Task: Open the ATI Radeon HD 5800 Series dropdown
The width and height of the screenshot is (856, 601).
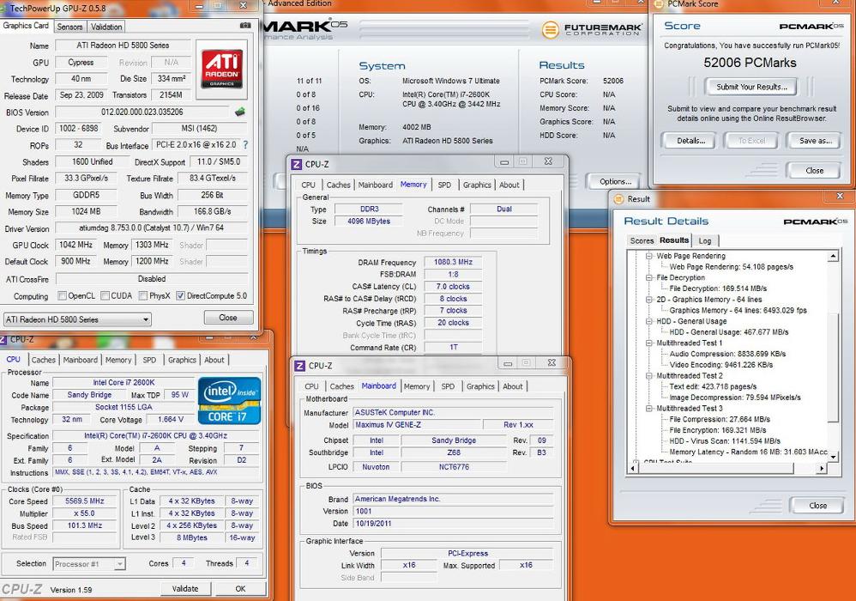Action: 77,319
